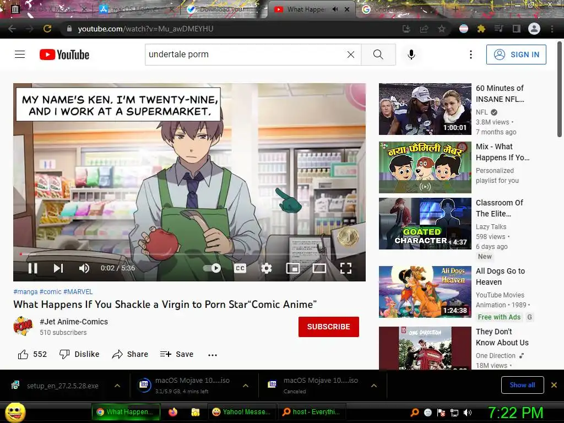Open the #Jet Anime-Comics channel name
Screen dimensions: 564x423
74,322
